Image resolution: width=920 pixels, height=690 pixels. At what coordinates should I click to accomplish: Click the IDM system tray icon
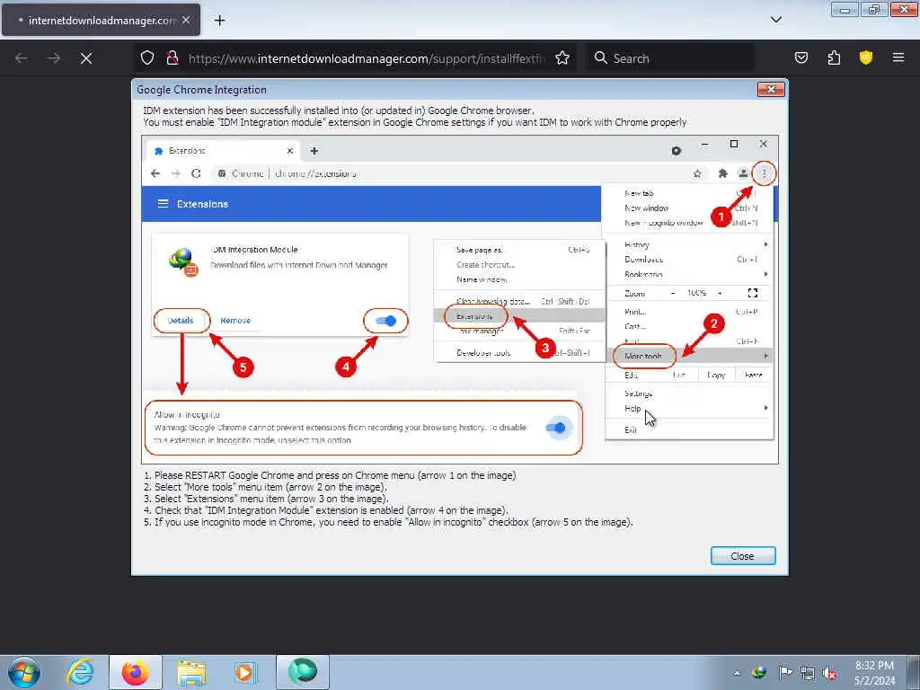[759, 673]
